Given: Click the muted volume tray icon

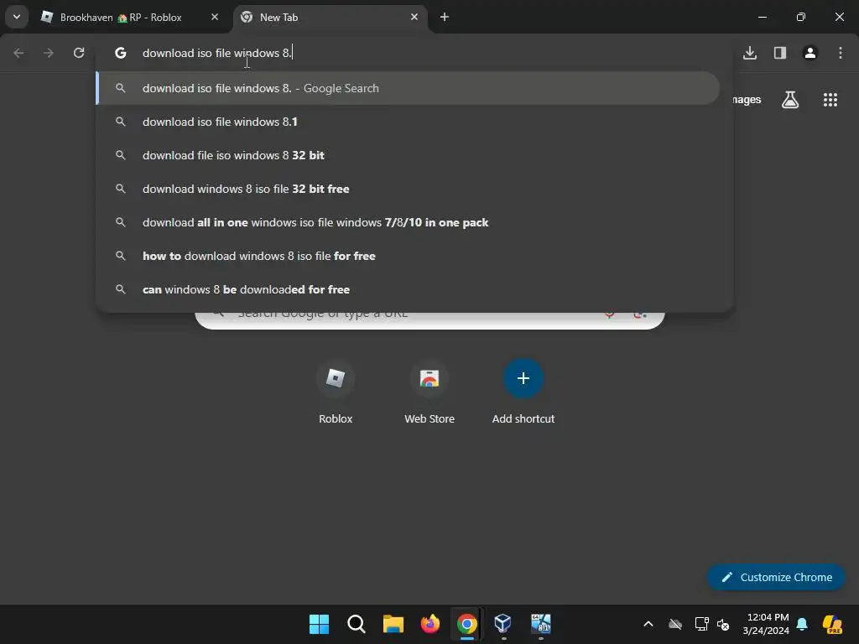Looking at the screenshot, I should click(x=723, y=624).
